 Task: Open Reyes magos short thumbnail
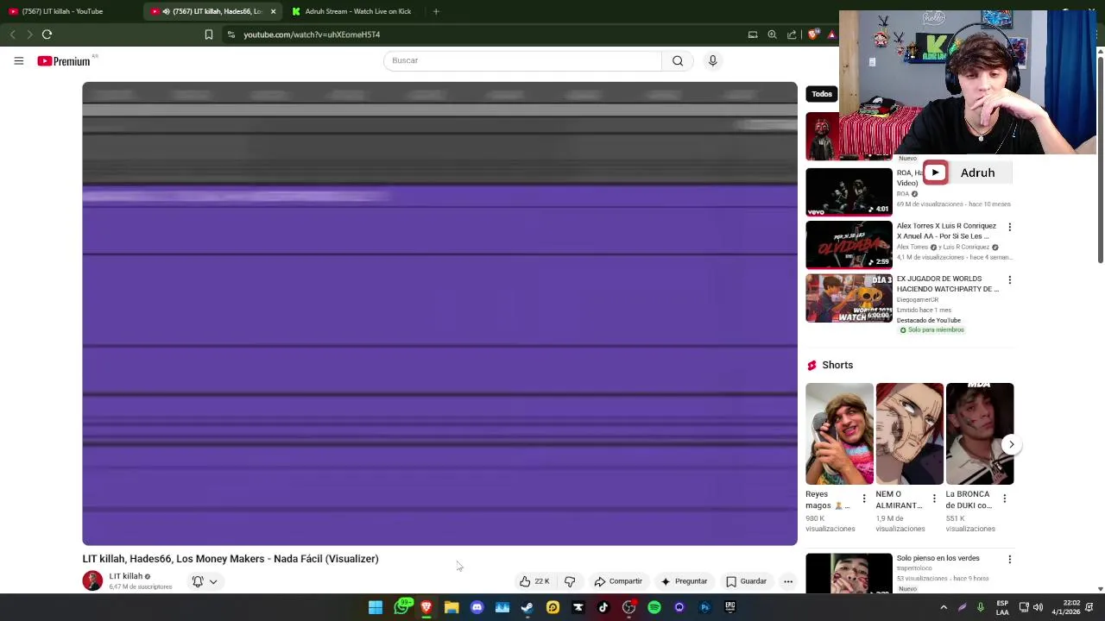[x=839, y=434]
